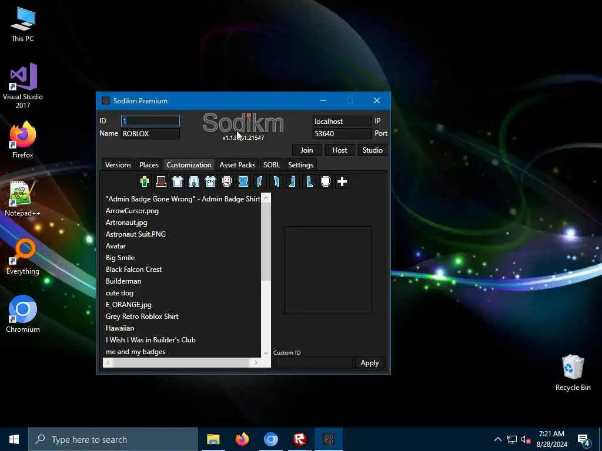Choose the GFX T-Shirt category icon

pos(210,181)
